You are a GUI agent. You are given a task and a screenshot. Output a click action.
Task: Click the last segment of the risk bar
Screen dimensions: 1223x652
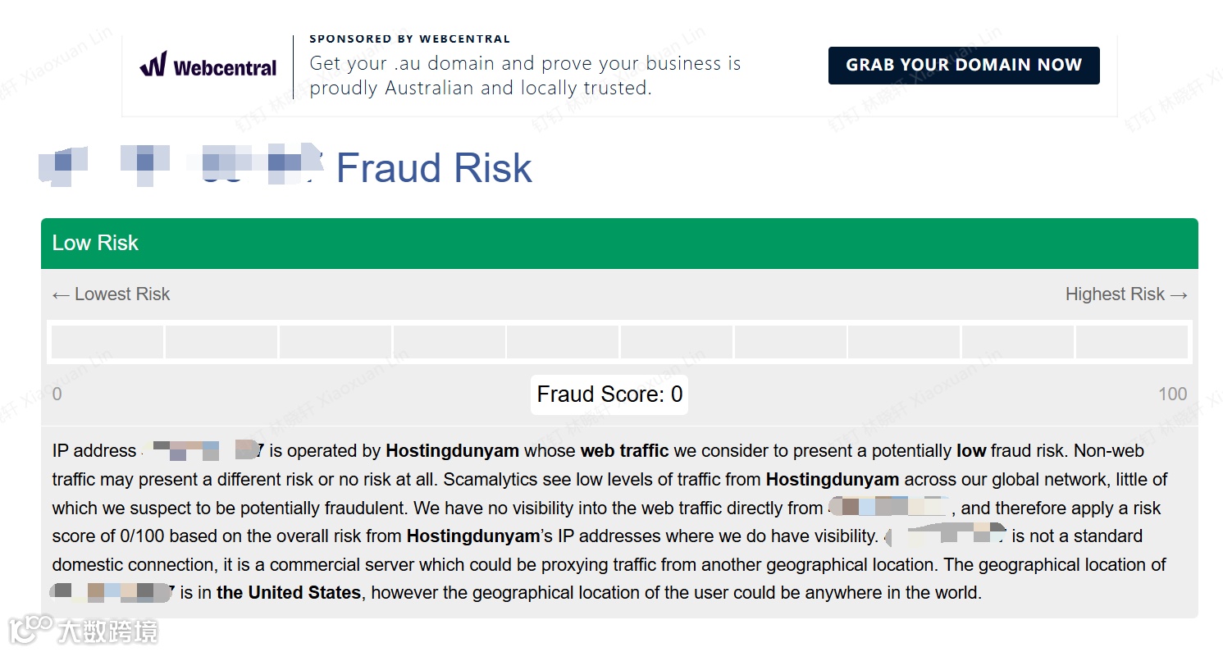pyautogui.click(x=1131, y=342)
